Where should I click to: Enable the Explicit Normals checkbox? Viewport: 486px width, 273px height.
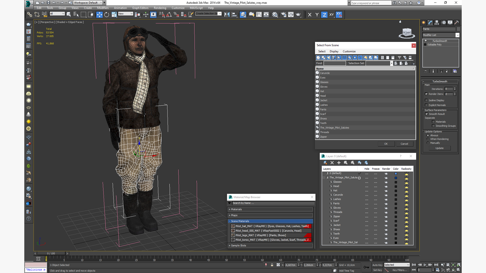(x=426, y=105)
